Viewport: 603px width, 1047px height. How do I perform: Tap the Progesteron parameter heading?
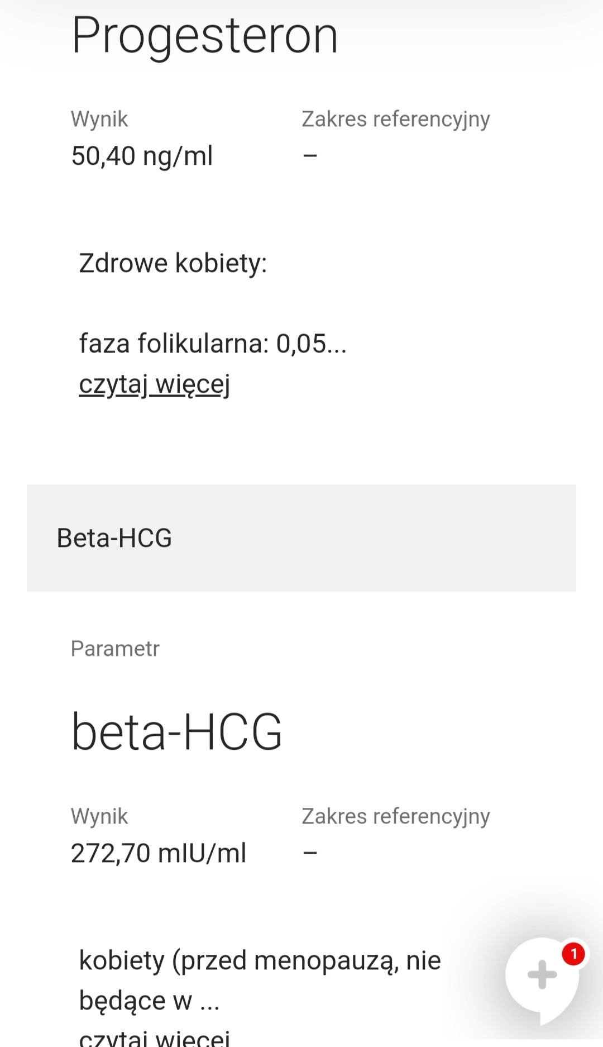click(x=205, y=36)
